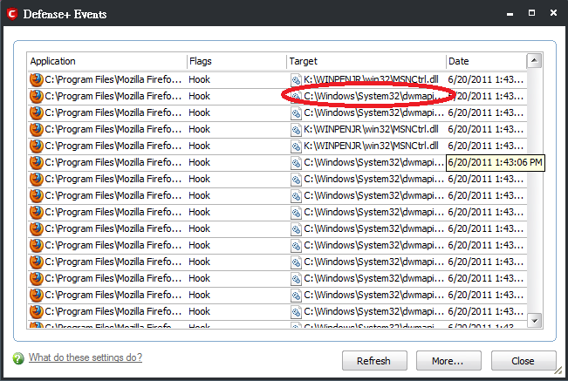Click Firefox icon in the second event row

point(36,96)
